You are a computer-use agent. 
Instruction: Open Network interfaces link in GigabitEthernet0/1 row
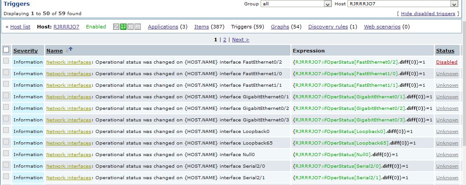69,97
